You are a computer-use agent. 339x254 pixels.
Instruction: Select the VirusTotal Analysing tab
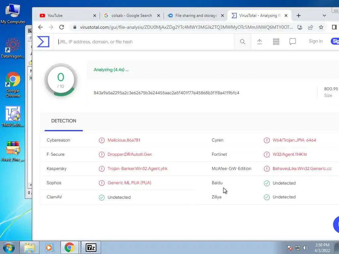(260, 16)
